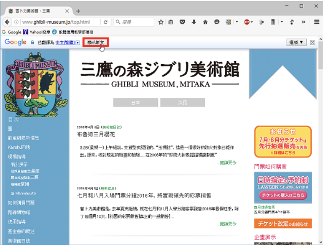Click the 最新信息 category tag
Image resolution: width=323 pixels, height=246 pixels.
pos(107,188)
